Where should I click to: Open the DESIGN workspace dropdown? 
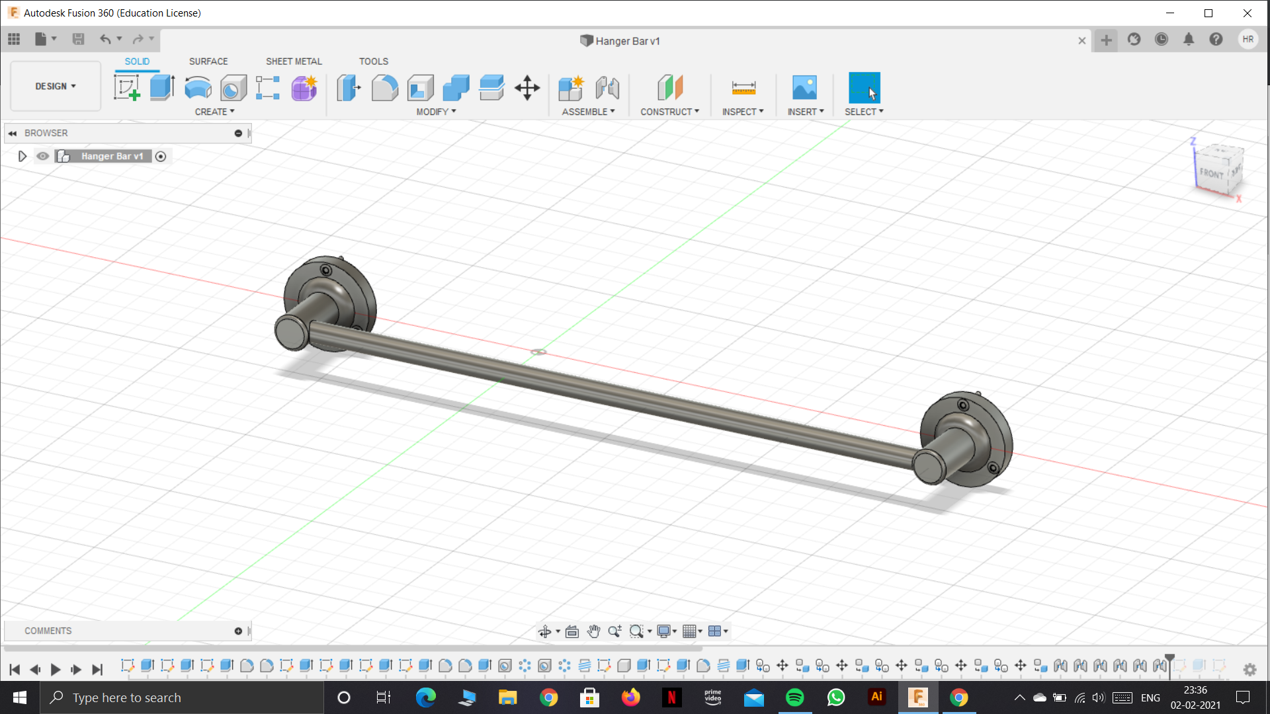(56, 87)
